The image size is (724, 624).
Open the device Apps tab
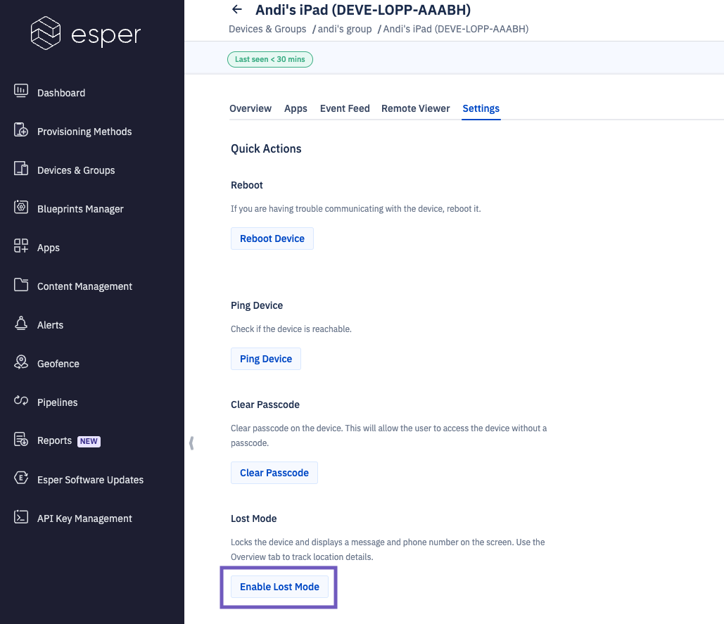click(296, 108)
